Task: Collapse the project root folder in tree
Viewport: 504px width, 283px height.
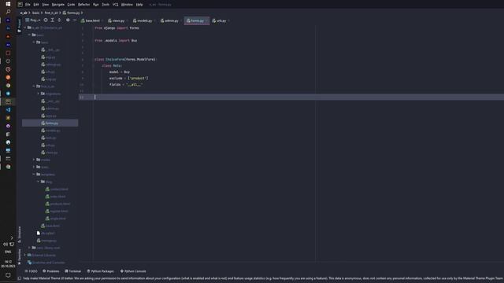Action: click(x=24, y=28)
